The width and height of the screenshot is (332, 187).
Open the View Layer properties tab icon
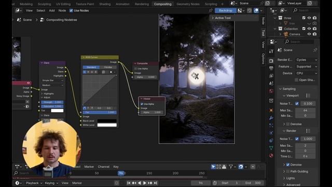pyautogui.click(x=271, y=76)
